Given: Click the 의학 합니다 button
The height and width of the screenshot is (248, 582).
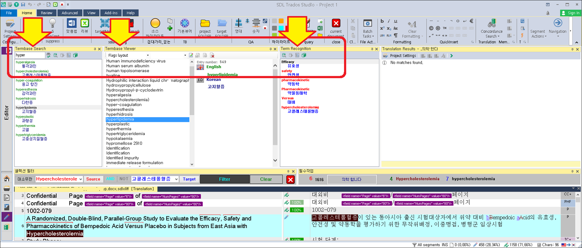Looking at the screenshot, I should 352,179.
